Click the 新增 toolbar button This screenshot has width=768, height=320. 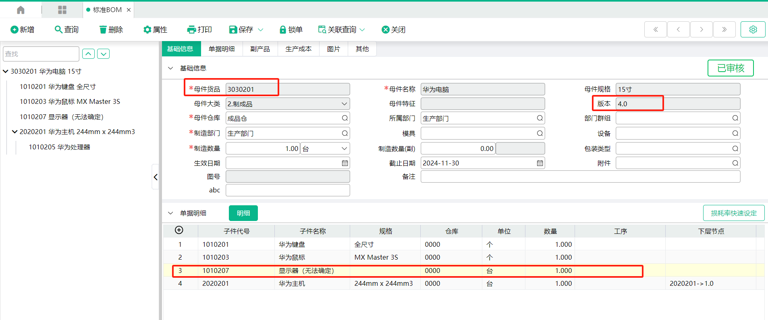(x=23, y=29)
